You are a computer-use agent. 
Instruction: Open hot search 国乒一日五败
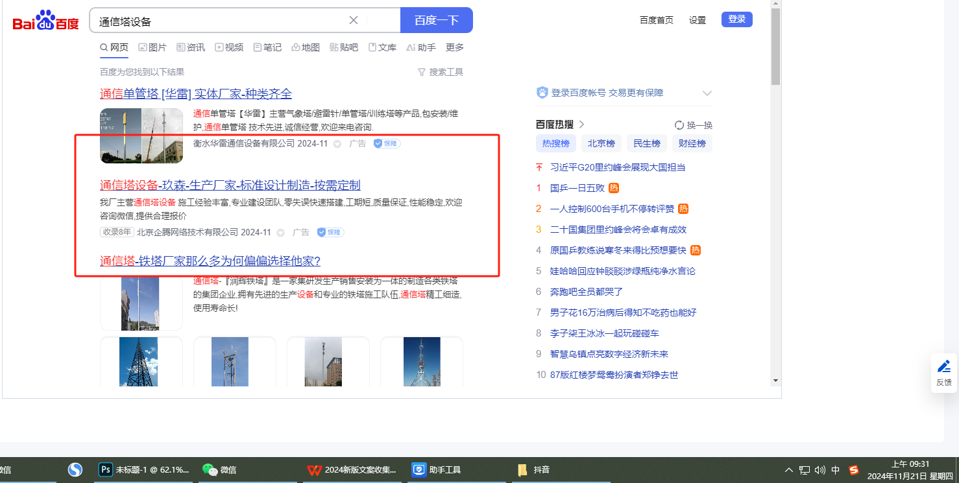577,188
